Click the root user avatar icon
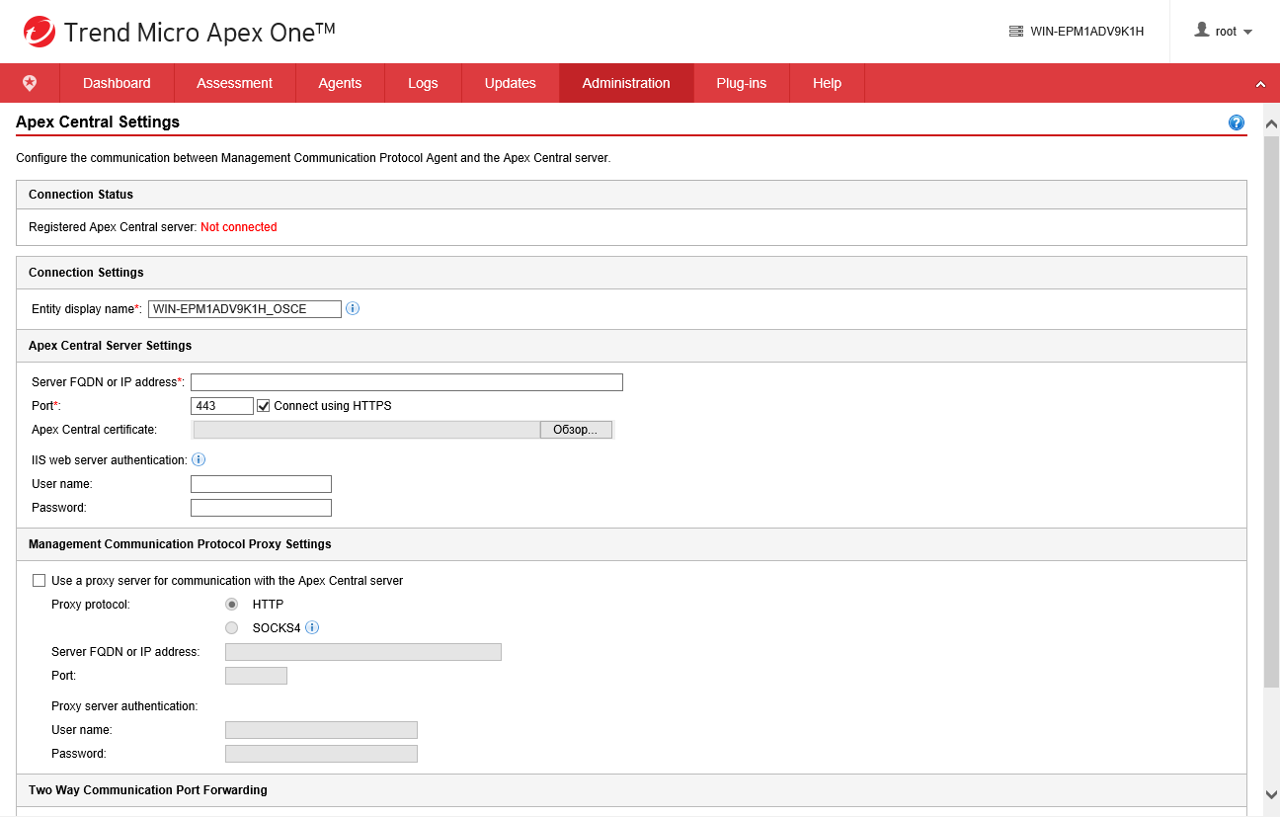This screenshot has width=1280, height=817. 1202,31
